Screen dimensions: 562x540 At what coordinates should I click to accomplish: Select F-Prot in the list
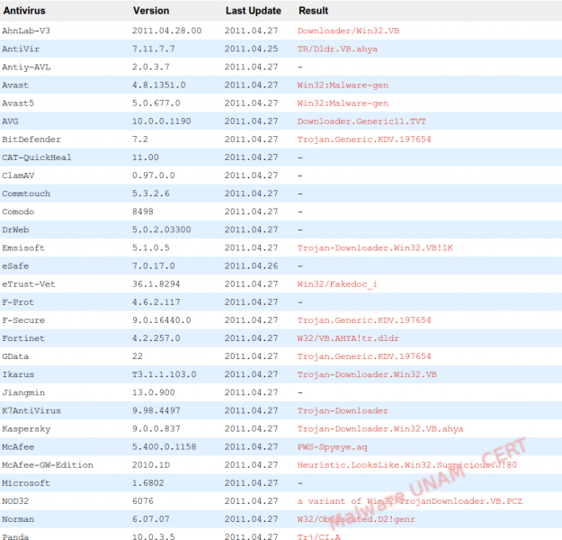[18, 302]
